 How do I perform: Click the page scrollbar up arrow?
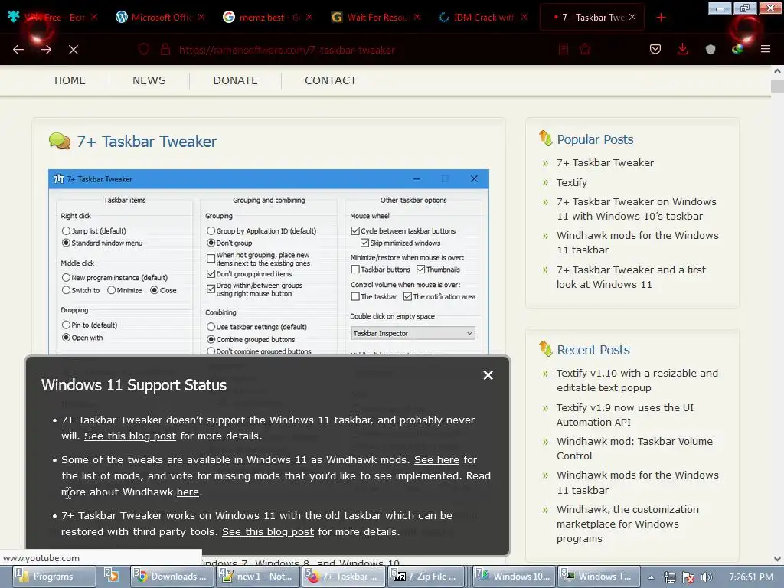778,71
